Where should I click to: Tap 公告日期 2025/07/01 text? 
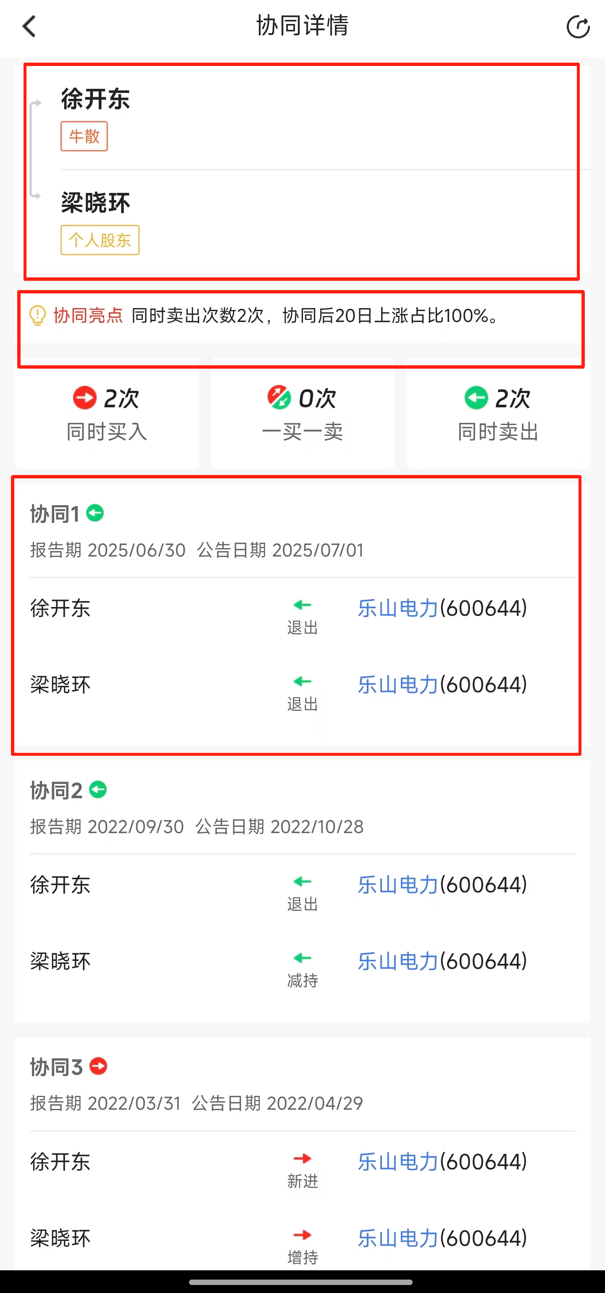click(280, 550)
